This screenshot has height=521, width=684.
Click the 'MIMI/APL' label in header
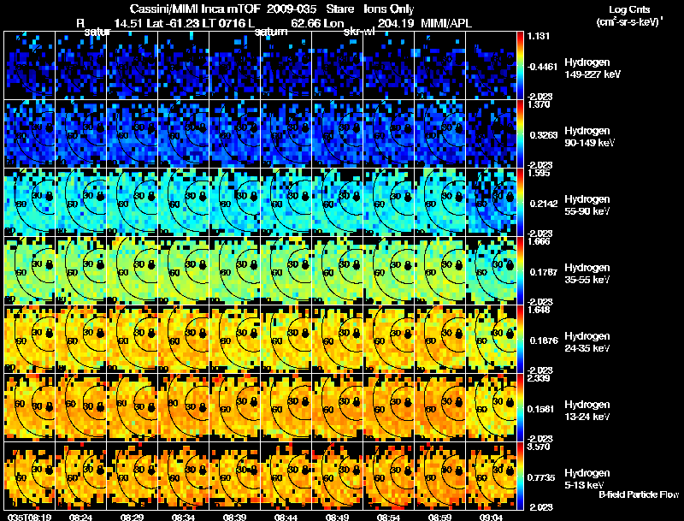(x=446, y=23)
